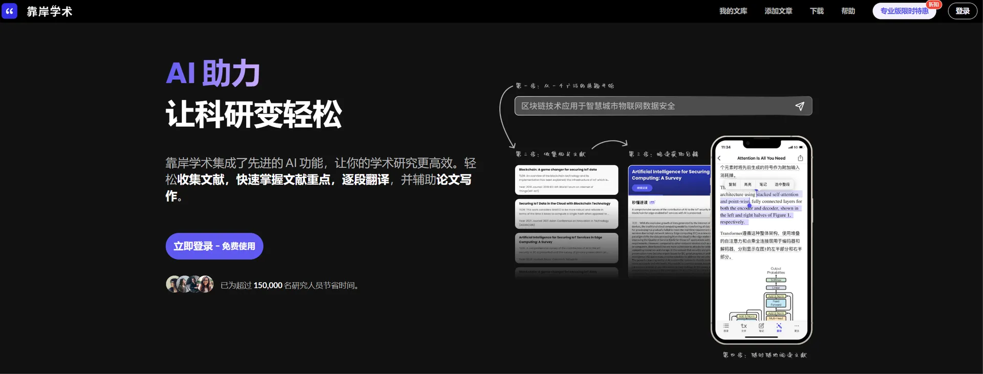This screenshot has height=374, width=983.
Task: Click the 折扣 badge on the offer button
Action: pyautogui.click(x=934, y=5)
